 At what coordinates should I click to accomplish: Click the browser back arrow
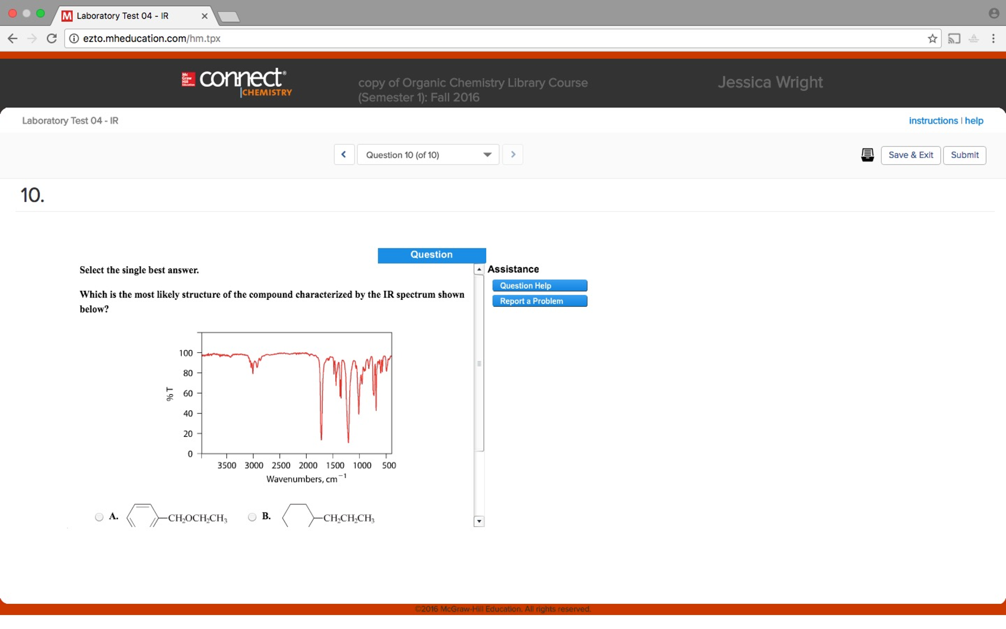point(13,38)
